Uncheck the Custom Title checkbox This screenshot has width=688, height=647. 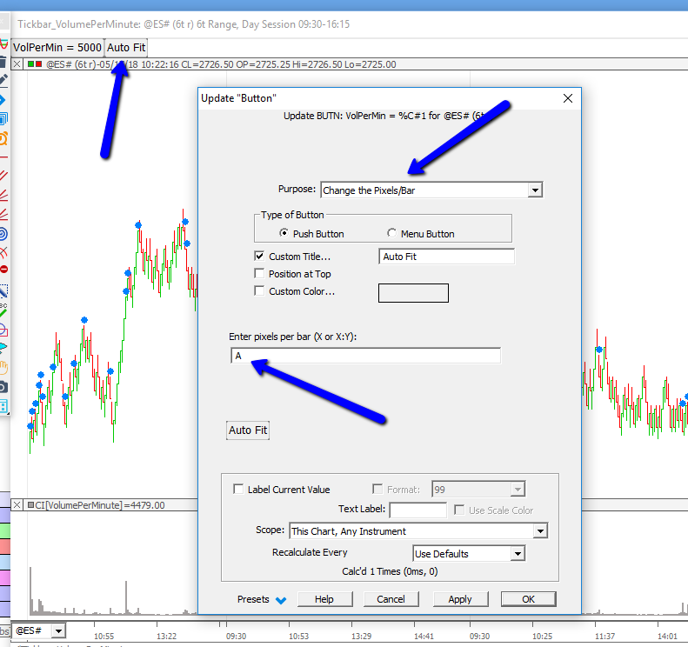tap(259, 257)
